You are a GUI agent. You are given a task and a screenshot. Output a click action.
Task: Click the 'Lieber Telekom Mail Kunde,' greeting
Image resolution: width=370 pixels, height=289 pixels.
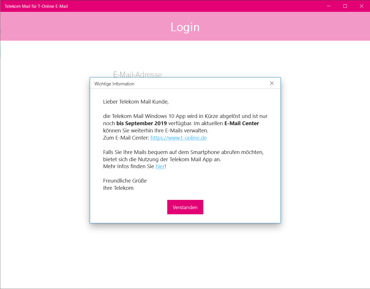(136, 102)
